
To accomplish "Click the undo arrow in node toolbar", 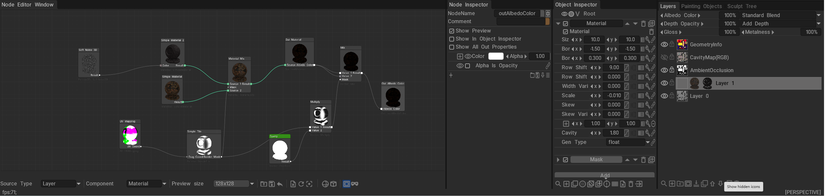I will [280, 184].
